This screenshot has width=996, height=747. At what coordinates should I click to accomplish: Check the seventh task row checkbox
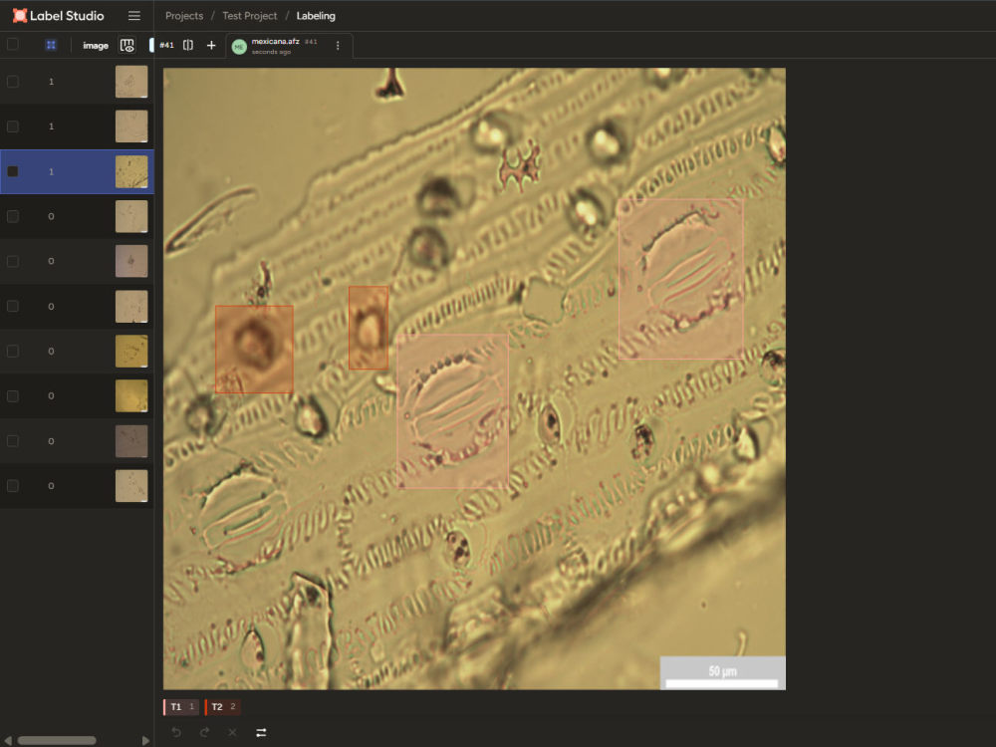click(x=12, y=352)
